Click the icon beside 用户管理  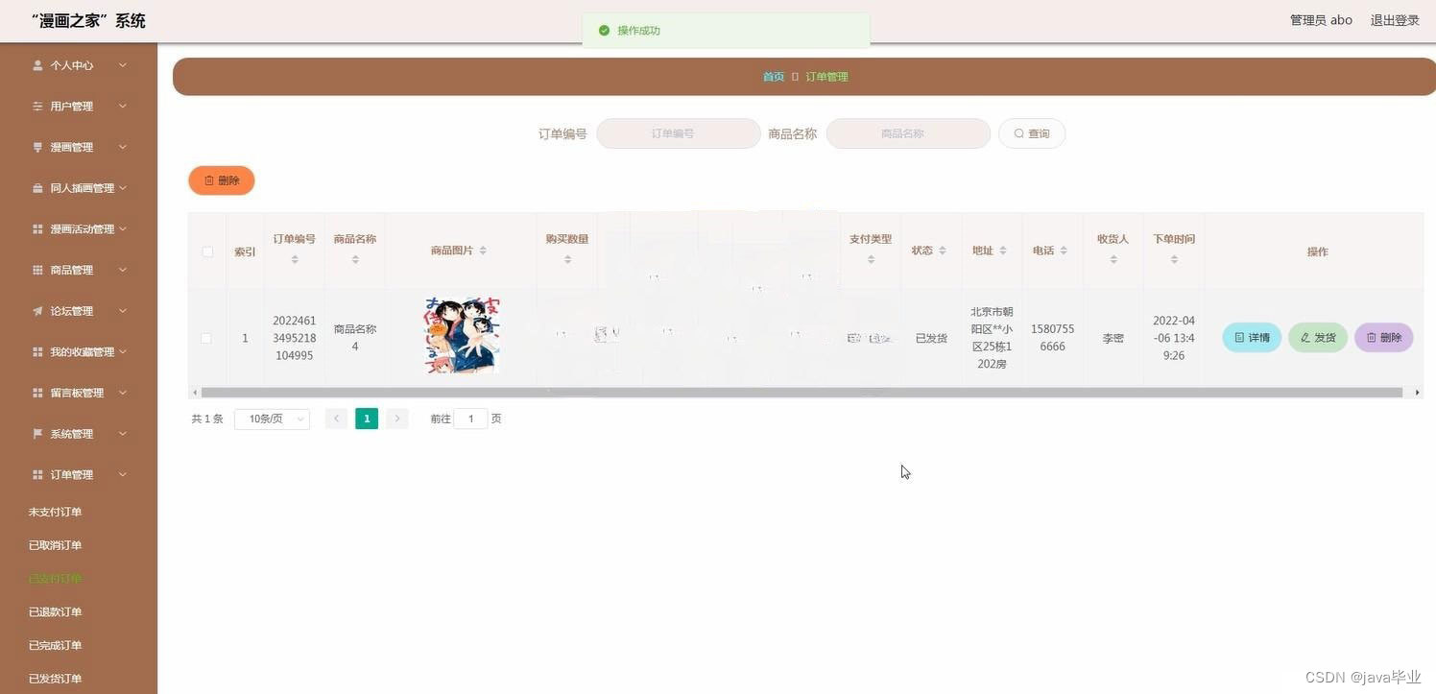(x=37, y=107)
